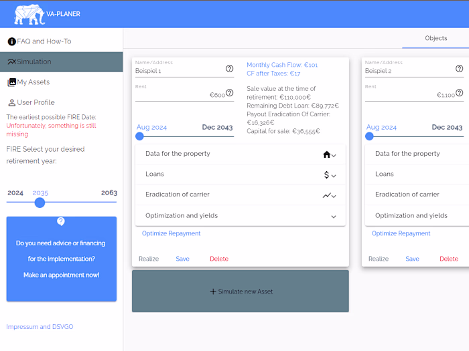Open the Simulation menu item

coord(62,62)
